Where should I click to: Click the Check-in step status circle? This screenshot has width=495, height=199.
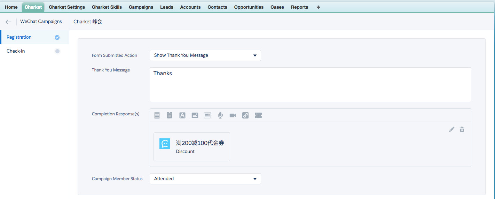pyautogui.click(x=57, y=51)
